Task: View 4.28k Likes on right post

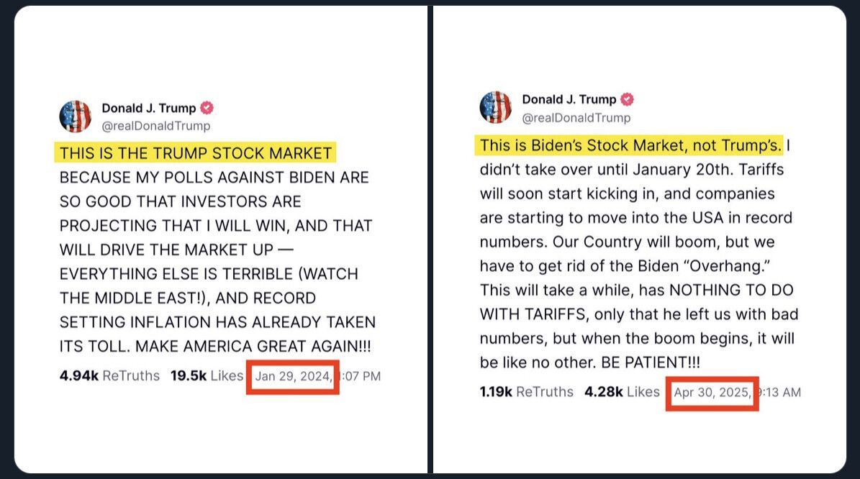Action: click(622, 392)
